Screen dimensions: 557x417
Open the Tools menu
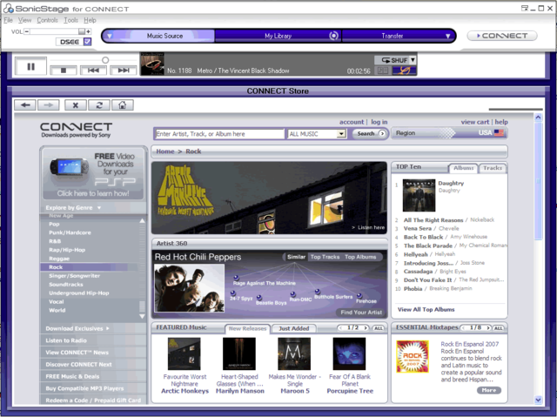(x=70, y=20)
